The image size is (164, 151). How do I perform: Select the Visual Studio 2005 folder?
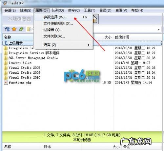[x=24, y=68]
